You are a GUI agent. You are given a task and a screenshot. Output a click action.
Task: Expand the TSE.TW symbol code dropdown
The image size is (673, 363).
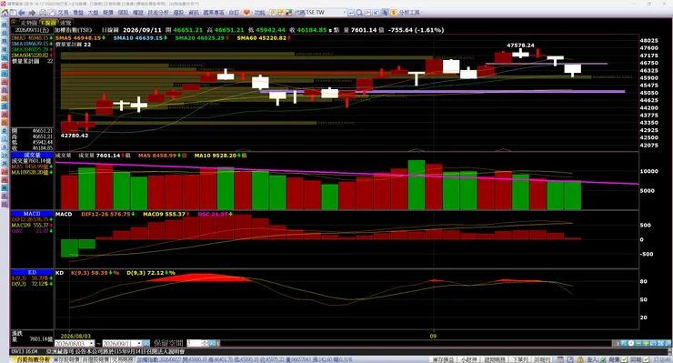pyautogui.click(x=344, y=13)
